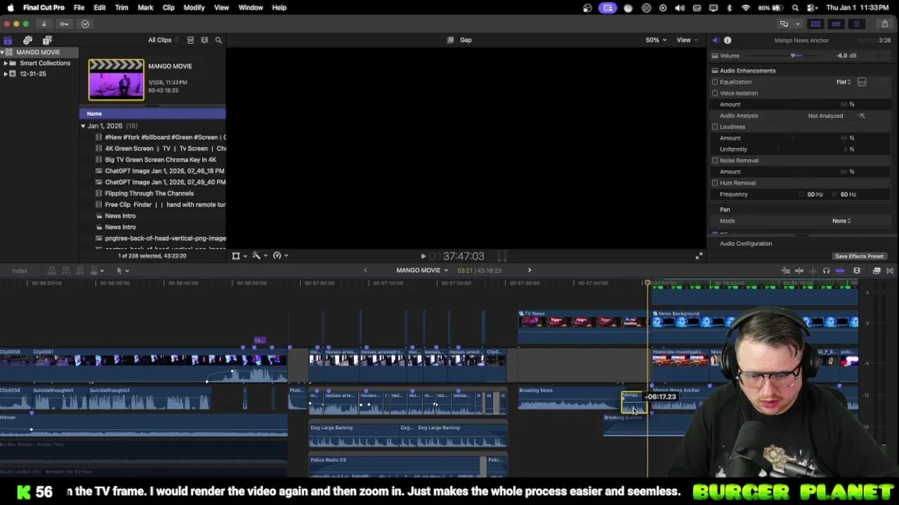Go back in timeline history
The width and height of the screenshot is (899, 505).
(x=365, y=270)
